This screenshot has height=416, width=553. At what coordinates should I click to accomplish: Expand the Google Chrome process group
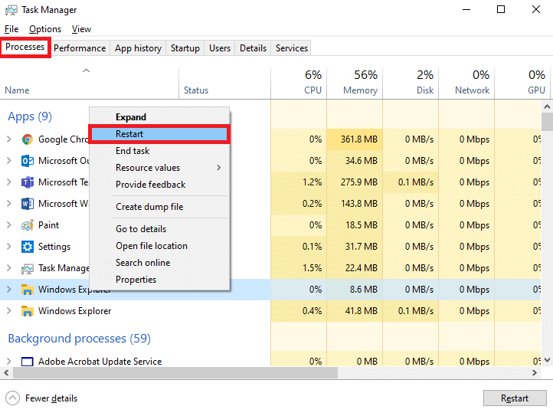(x=9, y=139)
